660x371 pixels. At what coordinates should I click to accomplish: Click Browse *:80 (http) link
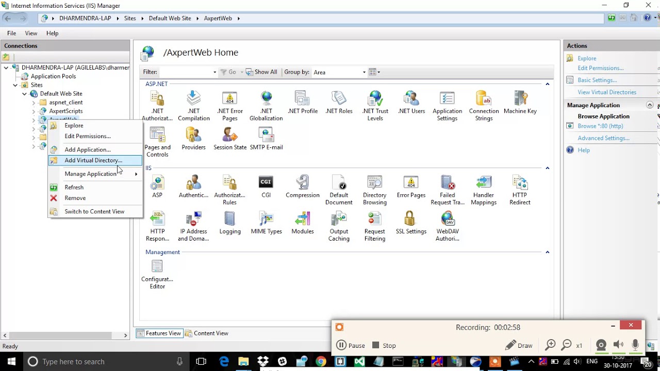pyautogui.click(x=600, y=126)
